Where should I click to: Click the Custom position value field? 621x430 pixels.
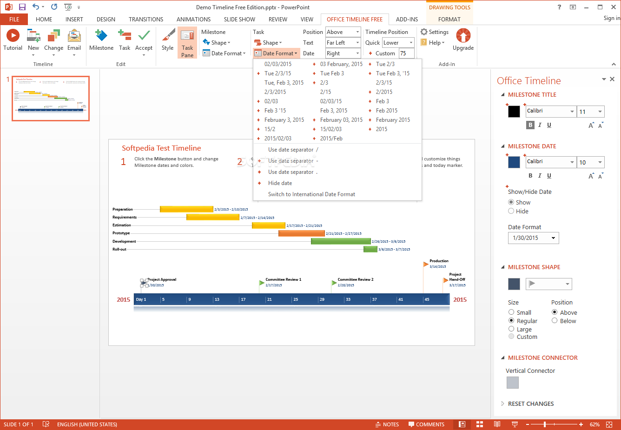[406, 53]
